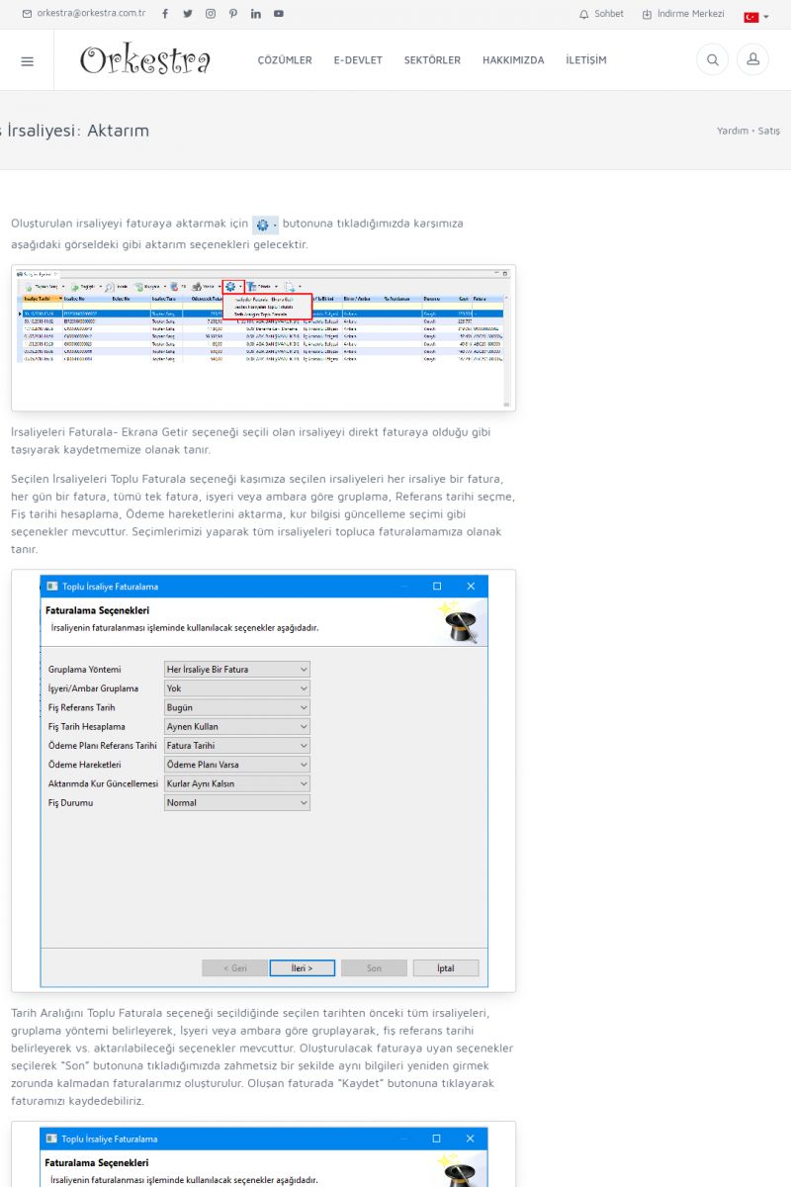
Task: Click the Yardım breadcrumb link
Action: pos(732,131)
